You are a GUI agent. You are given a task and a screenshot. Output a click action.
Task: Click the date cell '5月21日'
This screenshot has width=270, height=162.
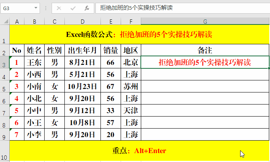pyautogui.click(x=83, y=74)
